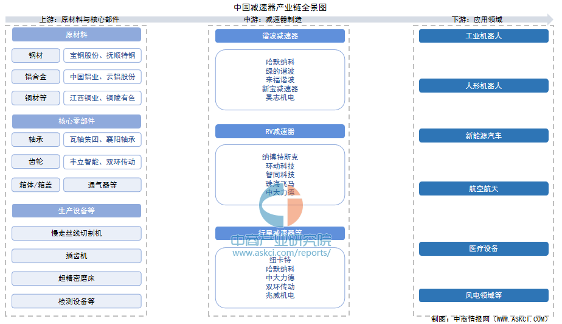
Task: Click the 核心零部件 header
Action: point(77,121)
